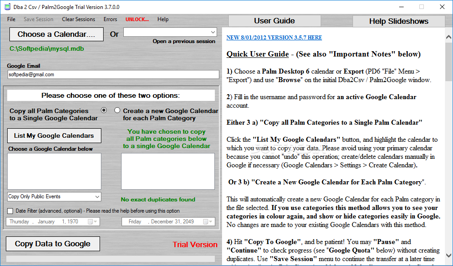
Task: Click the Thursday, January 1, 1970 date field
Action: coord(53,222)
